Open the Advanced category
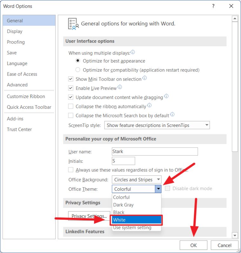The height and width of the screenshot is (253, 241). (29, 85)
